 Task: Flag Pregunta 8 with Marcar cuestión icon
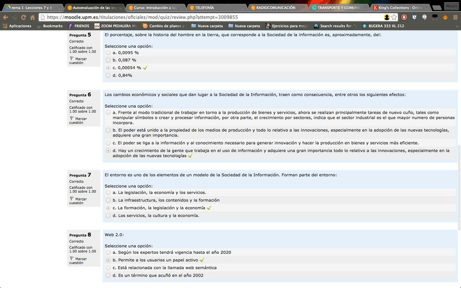(x=72, y=259)
